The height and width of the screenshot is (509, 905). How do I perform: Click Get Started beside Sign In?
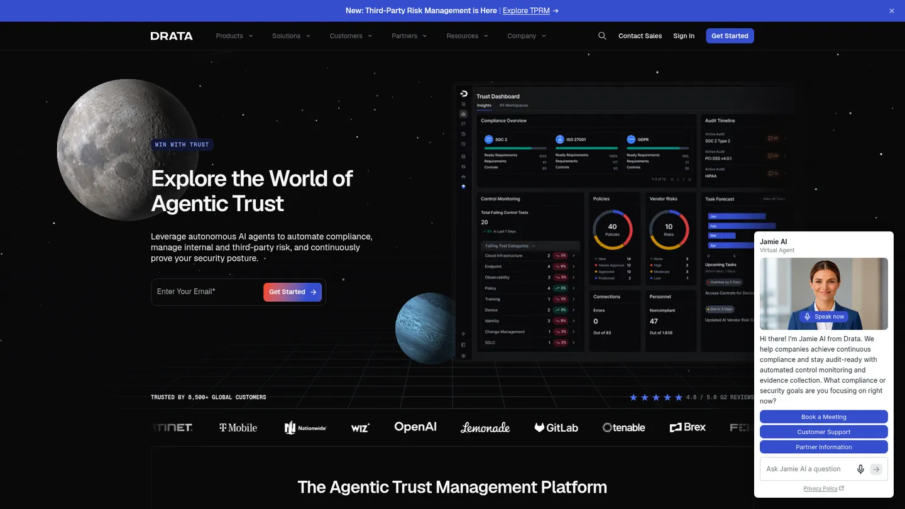click(x=730, y=36)
